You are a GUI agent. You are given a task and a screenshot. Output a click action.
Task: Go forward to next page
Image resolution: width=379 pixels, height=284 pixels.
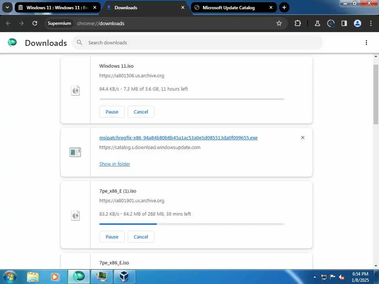21,23
